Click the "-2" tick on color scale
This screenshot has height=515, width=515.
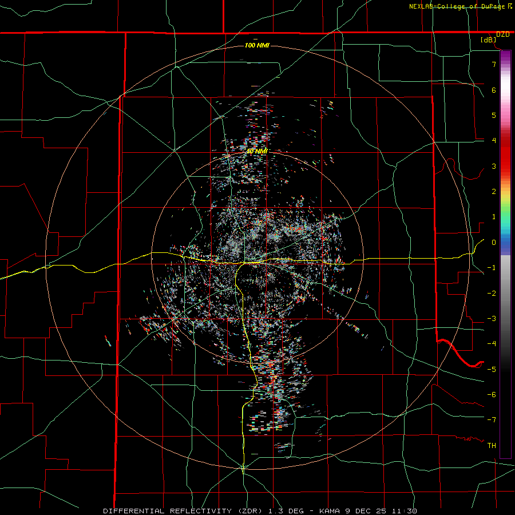pyautogui.click(x=492, y=294)
